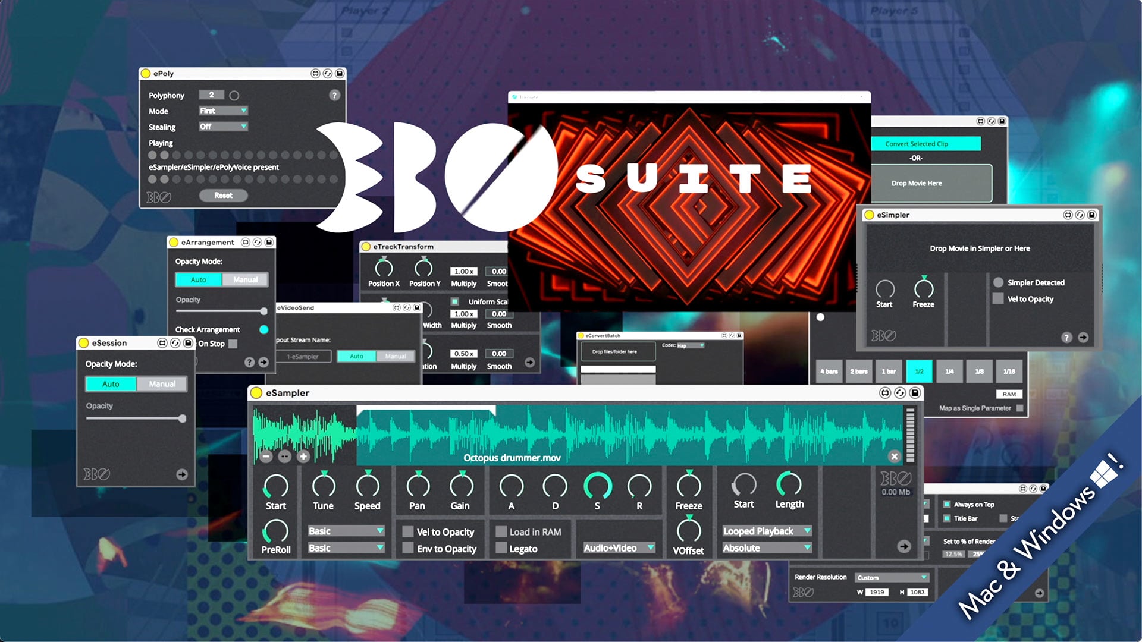Viewport: 1142px width, 642px height.
Task: Toggle Uniform Scale checkbox in eTrackTransform
Action: pyautogui.click(x=455, y=302)
